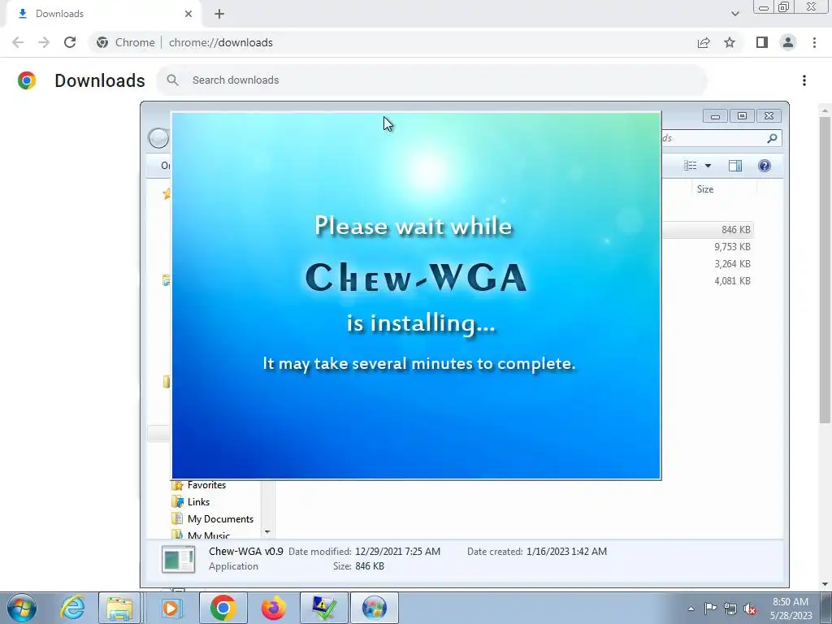
Task: Open Favorites in the Explorer tree
Action: [x=206, y=485]
